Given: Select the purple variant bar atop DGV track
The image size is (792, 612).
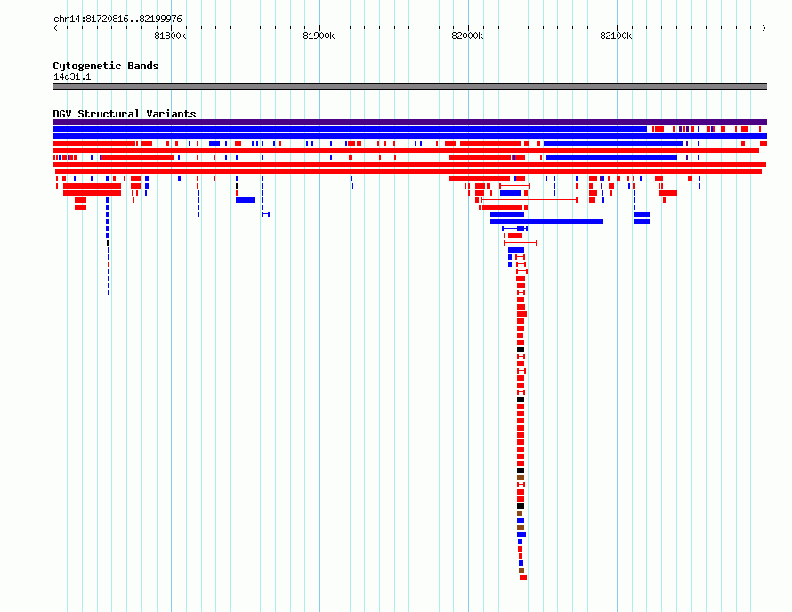Looking at the screenshot, I should click(409, 122).
